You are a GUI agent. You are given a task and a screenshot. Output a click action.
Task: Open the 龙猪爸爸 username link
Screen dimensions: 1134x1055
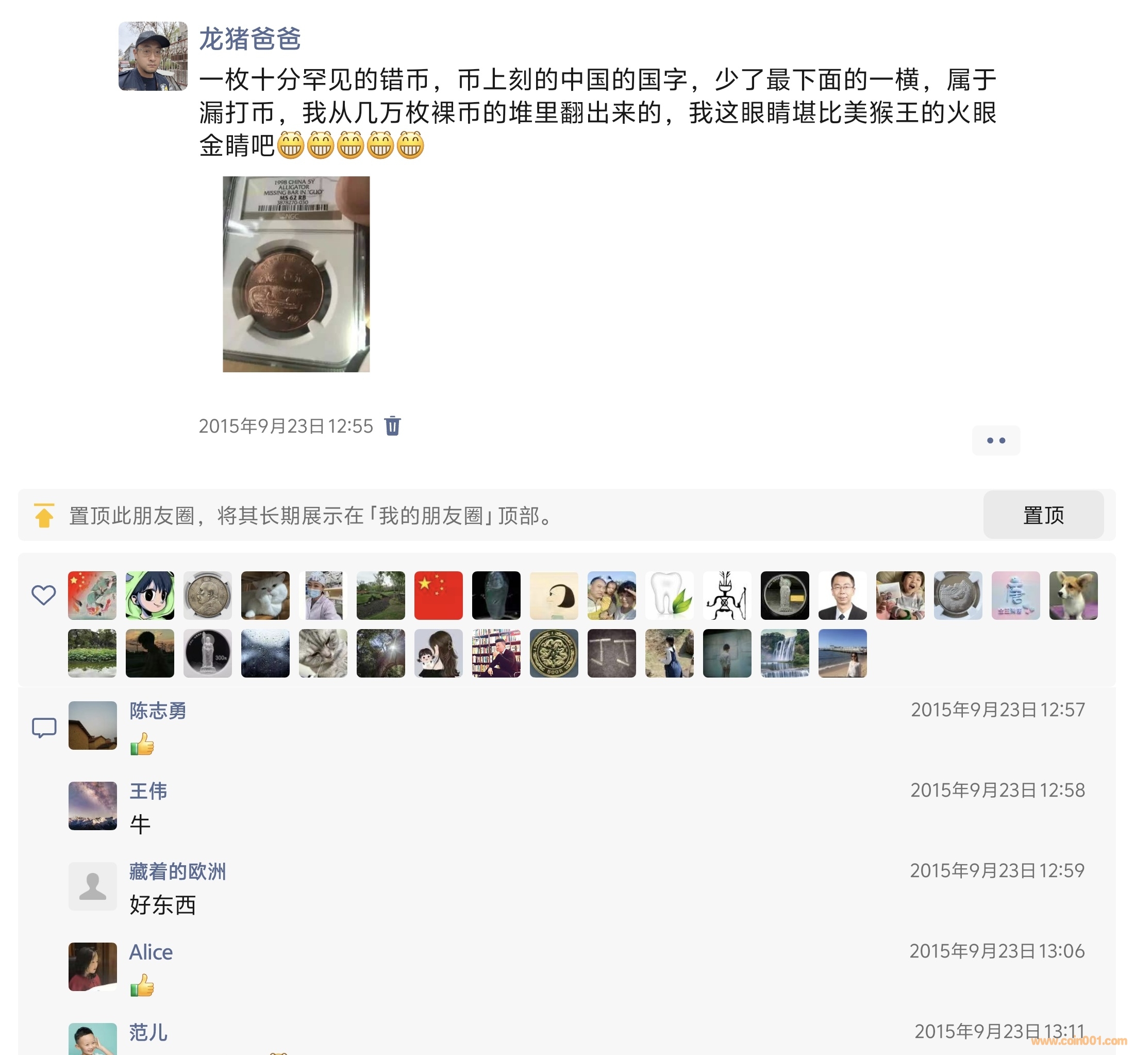(250, 39)
